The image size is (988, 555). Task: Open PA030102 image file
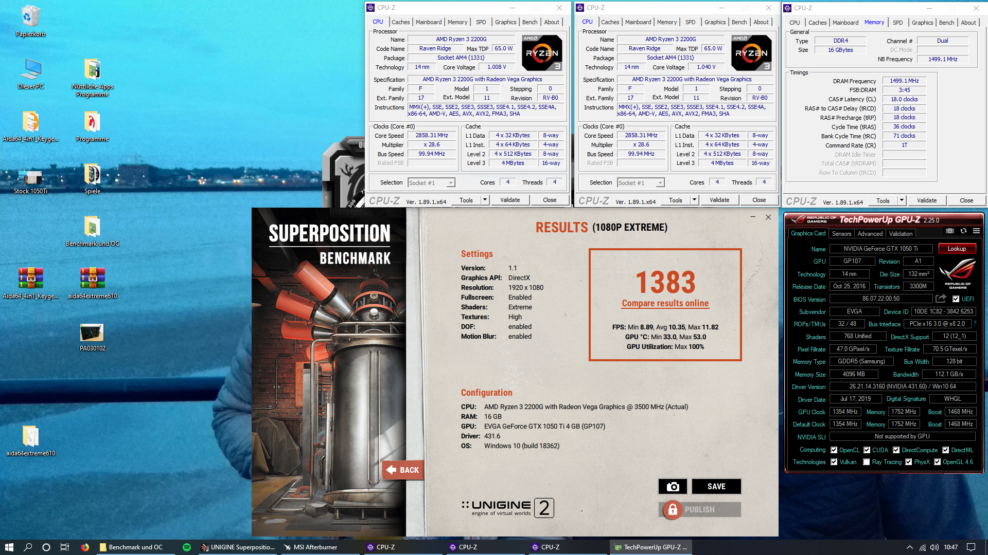click(x=92, y=337)
